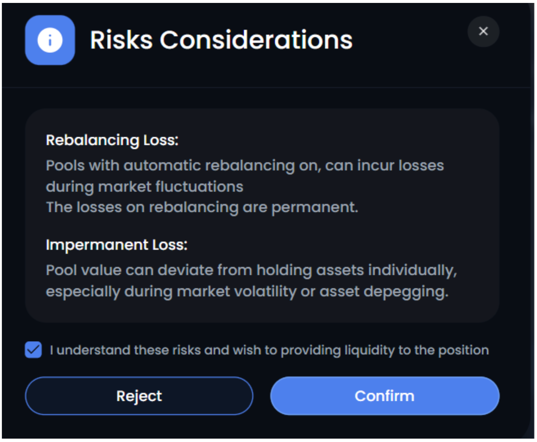Screen dimensions: 537x442
Task: Click the "I understand these risks" label
Action: 269,350
